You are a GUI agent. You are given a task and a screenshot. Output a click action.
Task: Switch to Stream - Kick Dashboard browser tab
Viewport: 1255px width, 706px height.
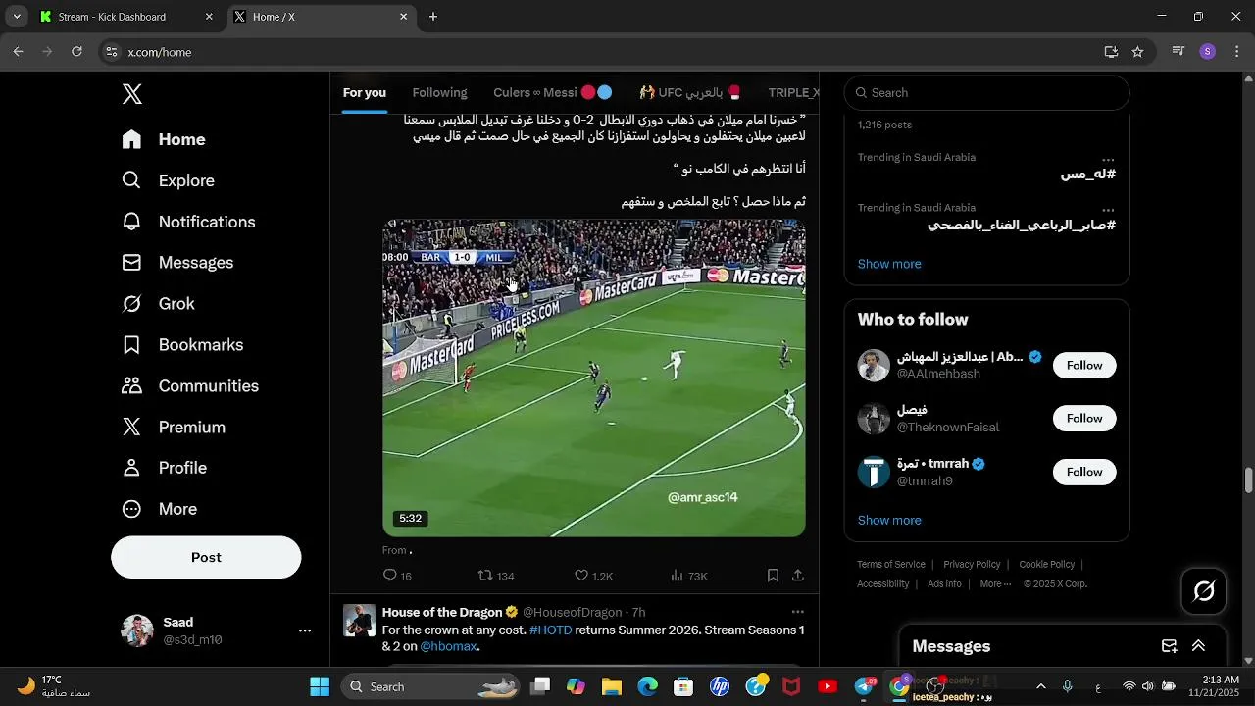(x=125, y=17)
